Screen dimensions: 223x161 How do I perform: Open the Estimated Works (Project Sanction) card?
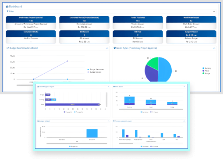tap(84, 22)
